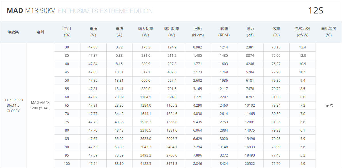Click the efficiency value 81.35
The height and width of the screenshot is (168, 342).
pyautogui.click(x=276, y=122)
